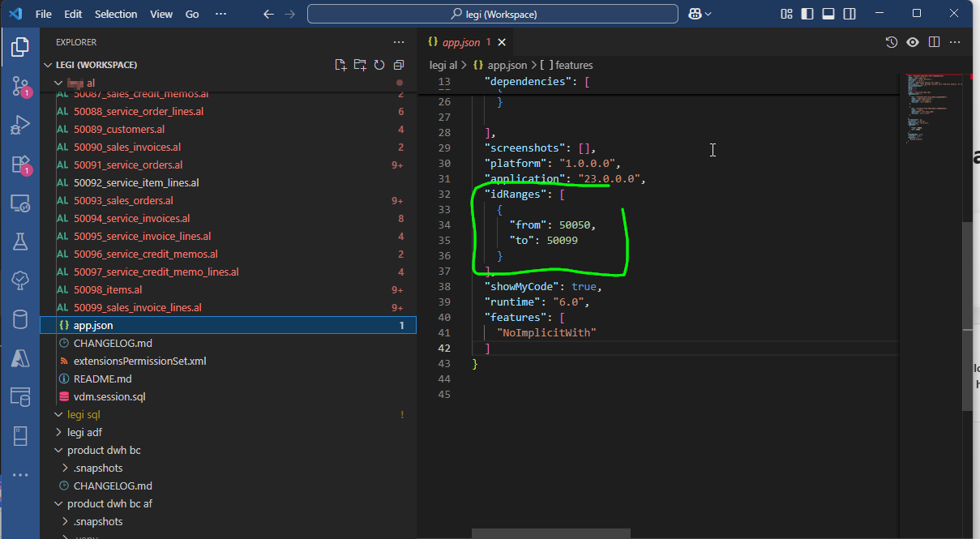Image resolution: width=980 pixels, height=539 pixels.
Task: Open vdm.session.sql file
Action: (x=109, y=396)
